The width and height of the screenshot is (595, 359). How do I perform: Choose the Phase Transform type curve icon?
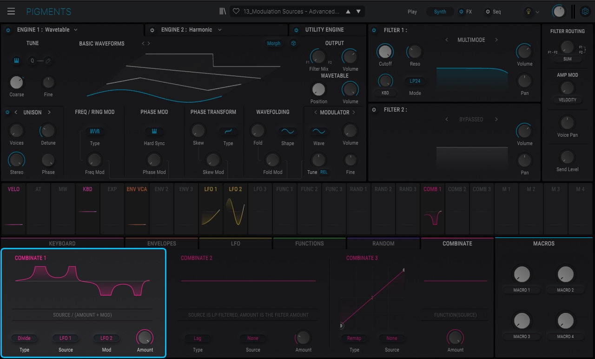[228, 131]
